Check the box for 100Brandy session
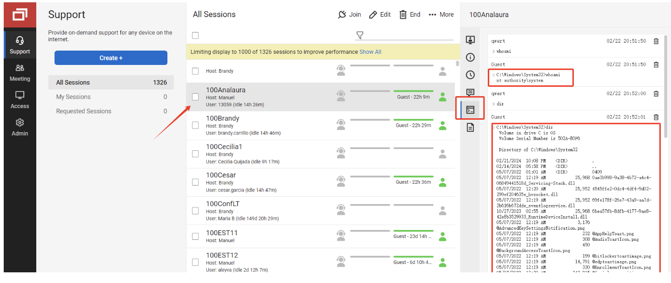This screenshot has width=671, height=283. (x=195, y=125)
